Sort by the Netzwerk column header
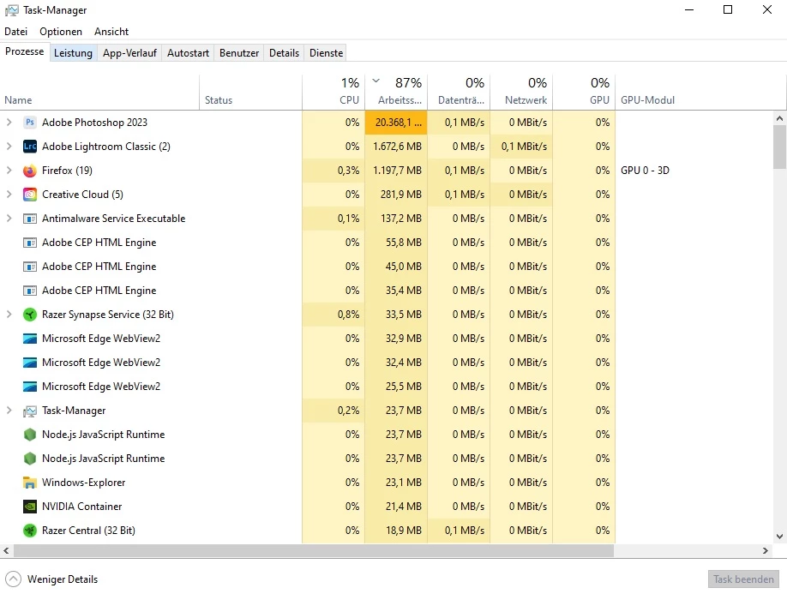787x600 pixels. click(521, 93)
